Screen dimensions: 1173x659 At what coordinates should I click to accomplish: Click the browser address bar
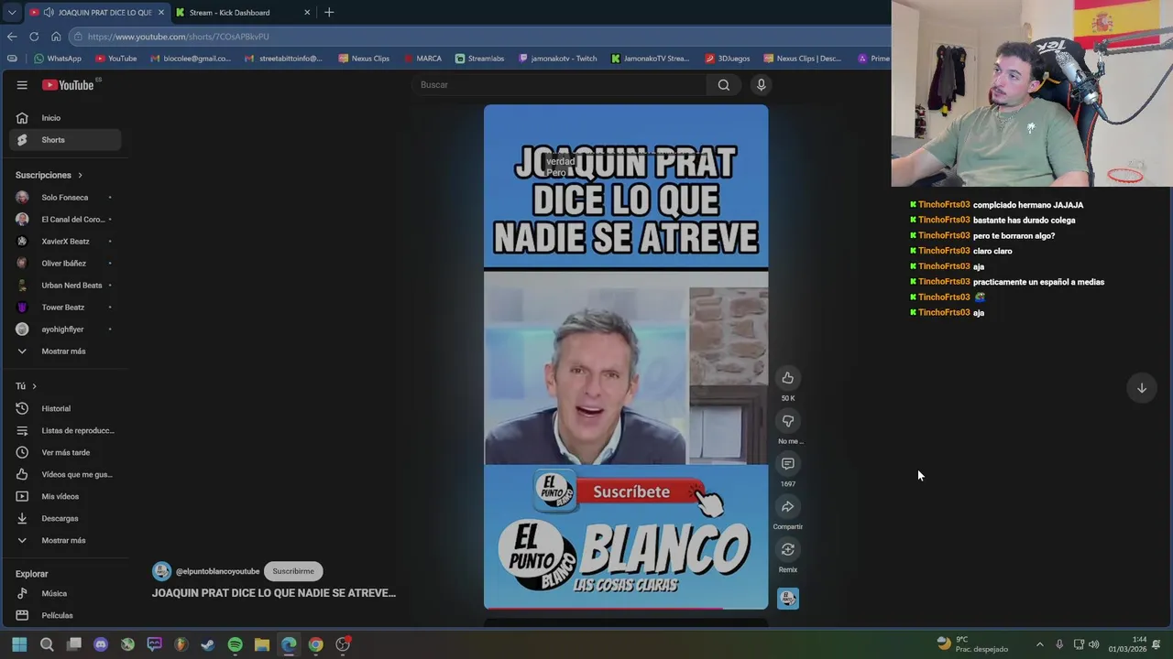pos(477,37)
